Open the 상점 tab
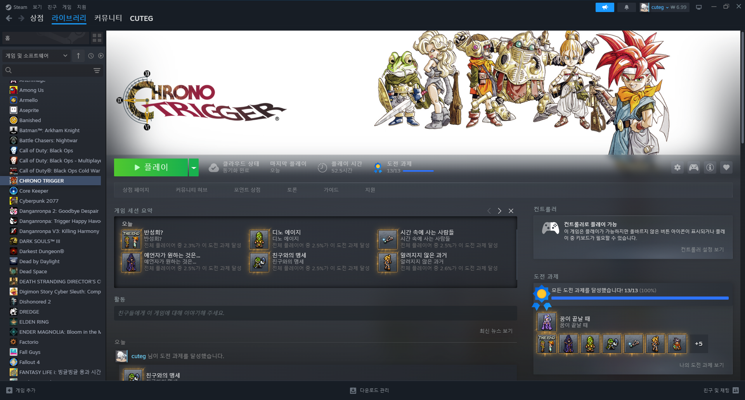Screen dimensions: 745x400 (x=37, y=18)
